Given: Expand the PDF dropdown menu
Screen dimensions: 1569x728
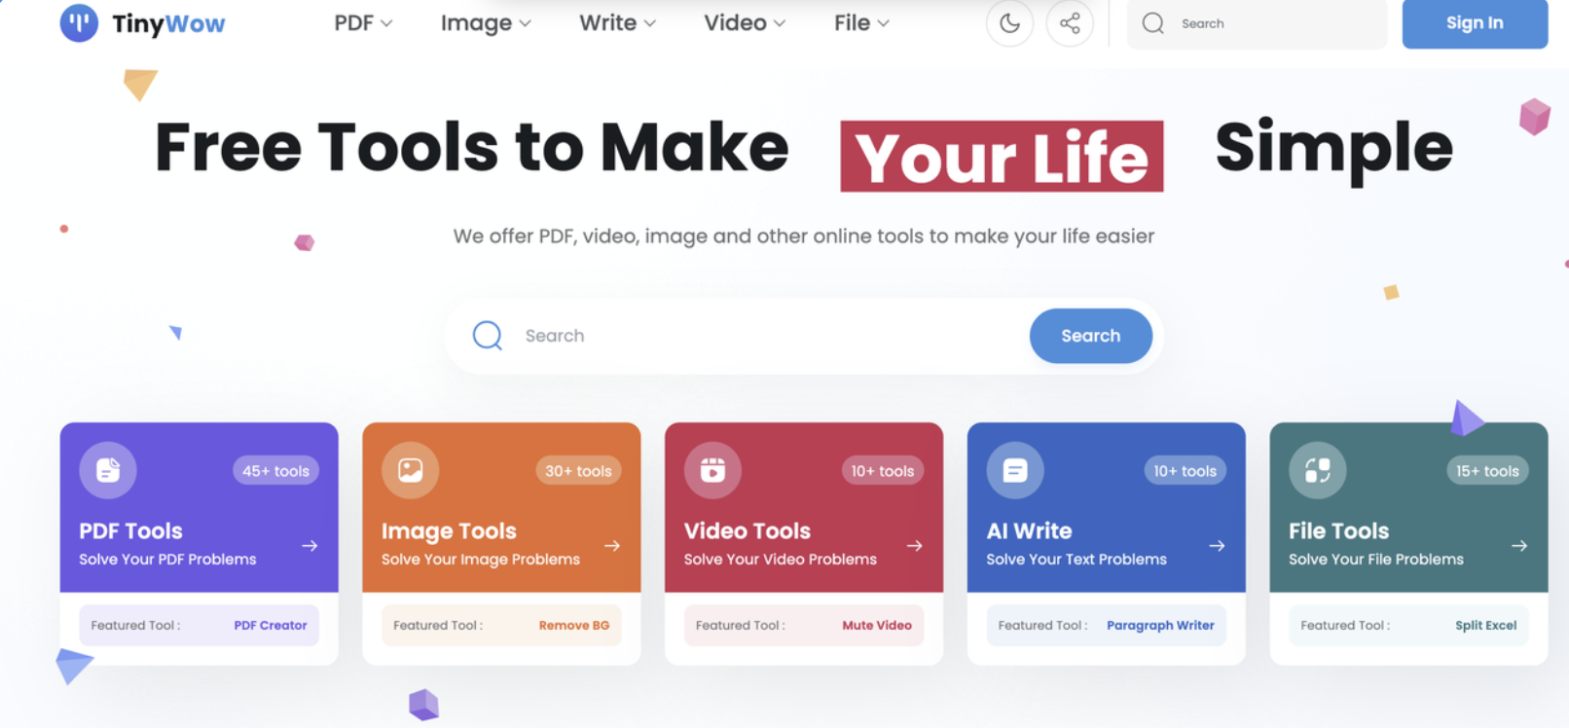Looking at the screenshot, I should tap(363, 23).
